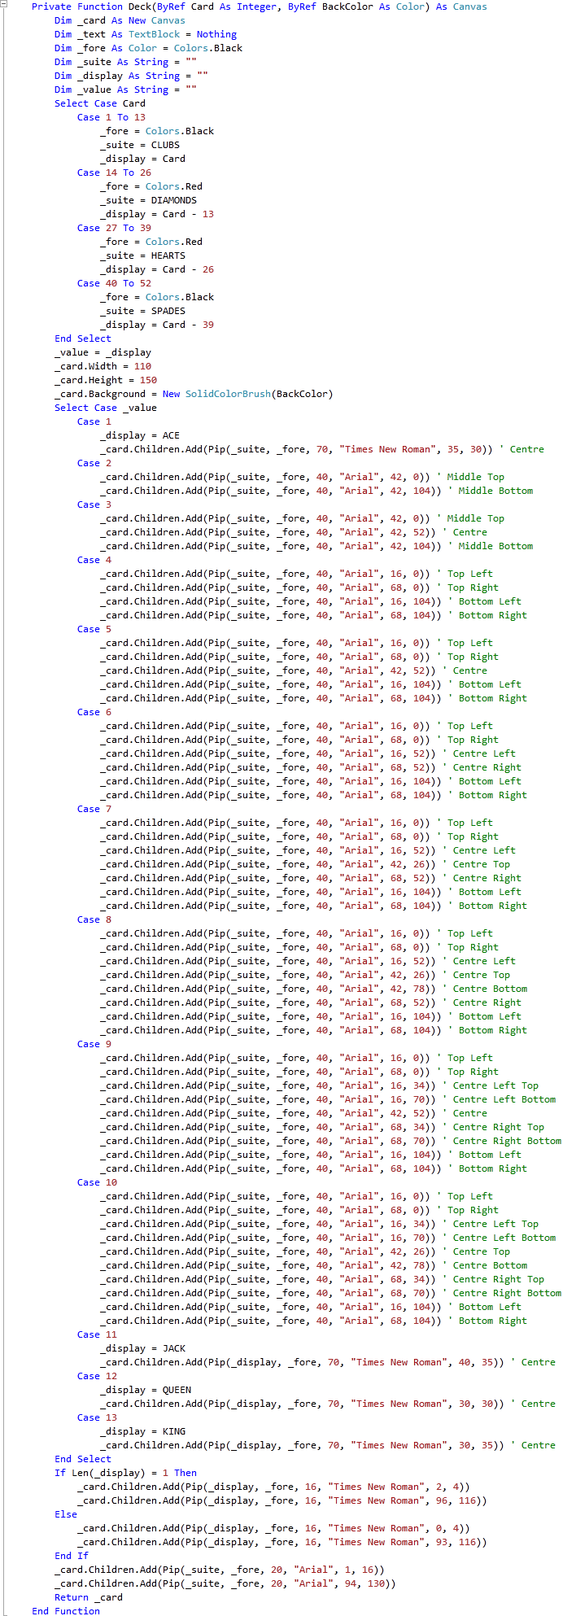Click the 'Case 11' label
The width and height of the screenshot is (563, 1616).
[98, 1334]
